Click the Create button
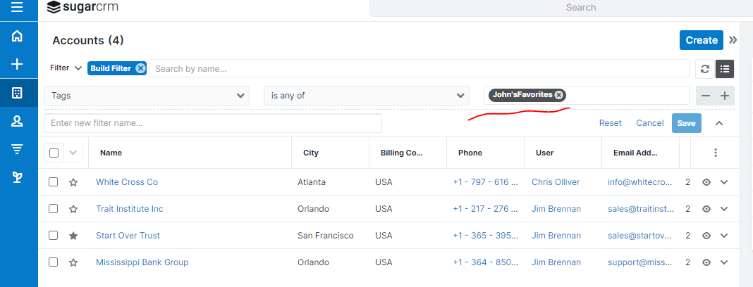 pos(701,40)
